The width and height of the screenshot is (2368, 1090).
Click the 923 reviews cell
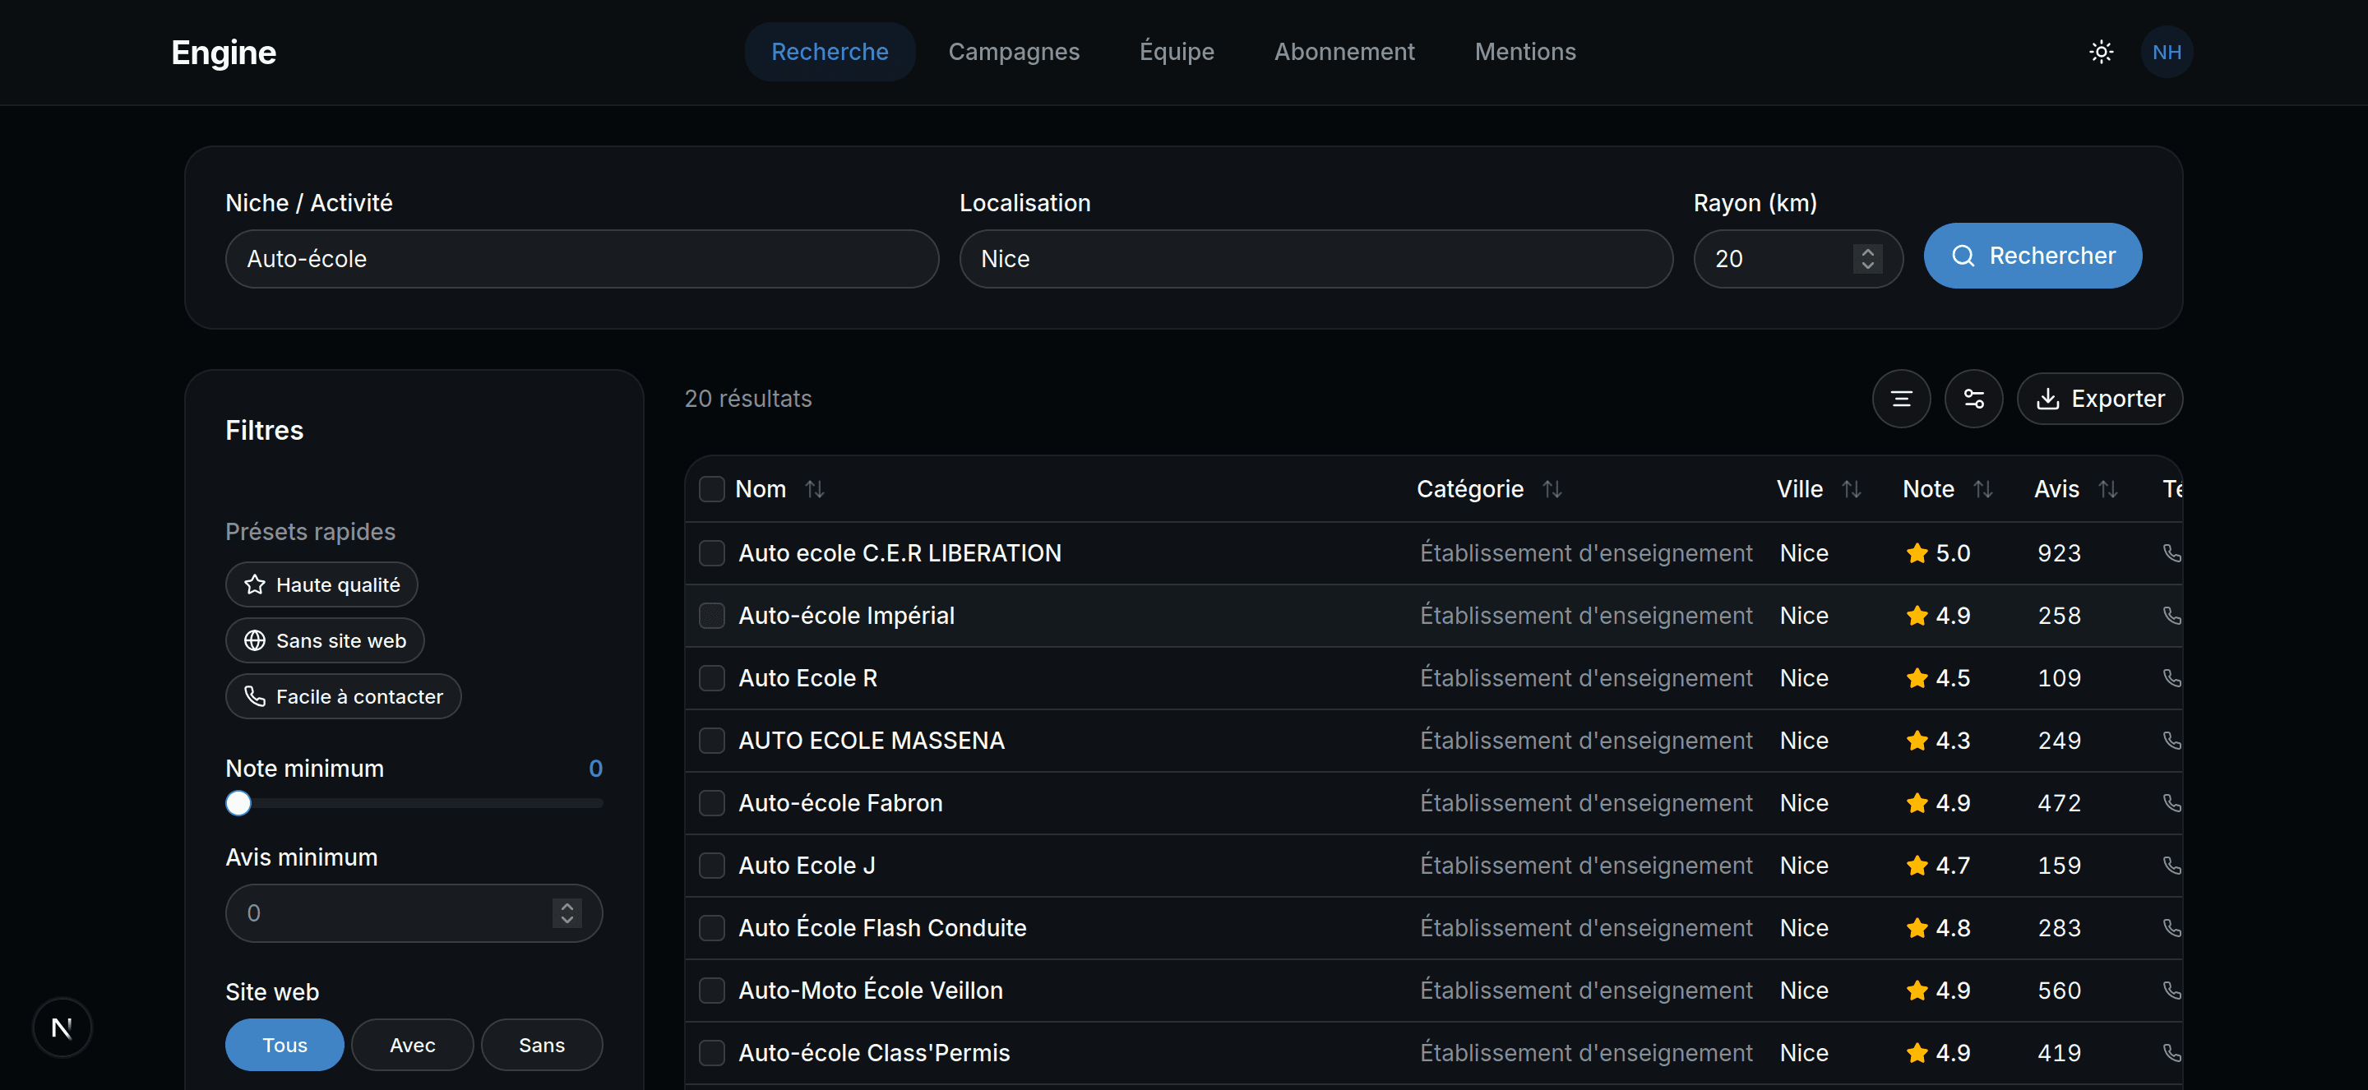2058,552
